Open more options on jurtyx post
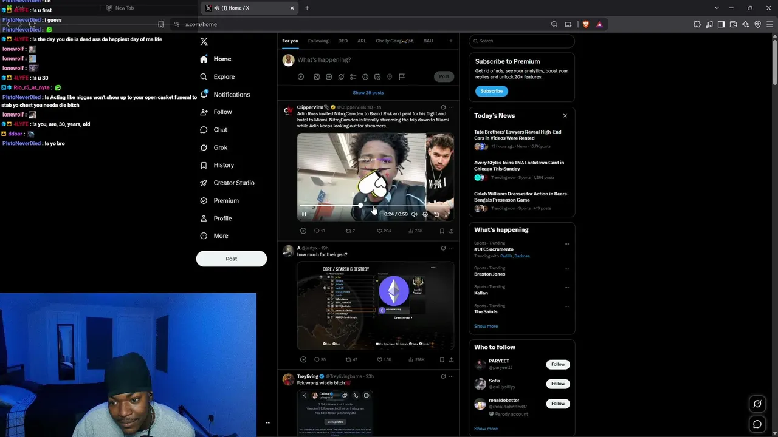This screenshot has width=778, height=437. 451,248
